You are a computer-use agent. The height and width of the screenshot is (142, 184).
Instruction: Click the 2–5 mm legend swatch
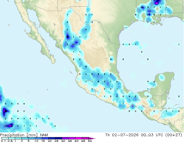point(25,138)
